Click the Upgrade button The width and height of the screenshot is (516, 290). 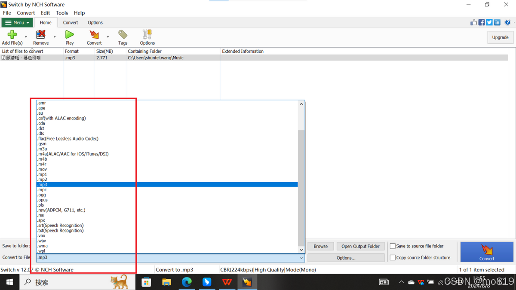pyautogui.click(x=500, y=37)
